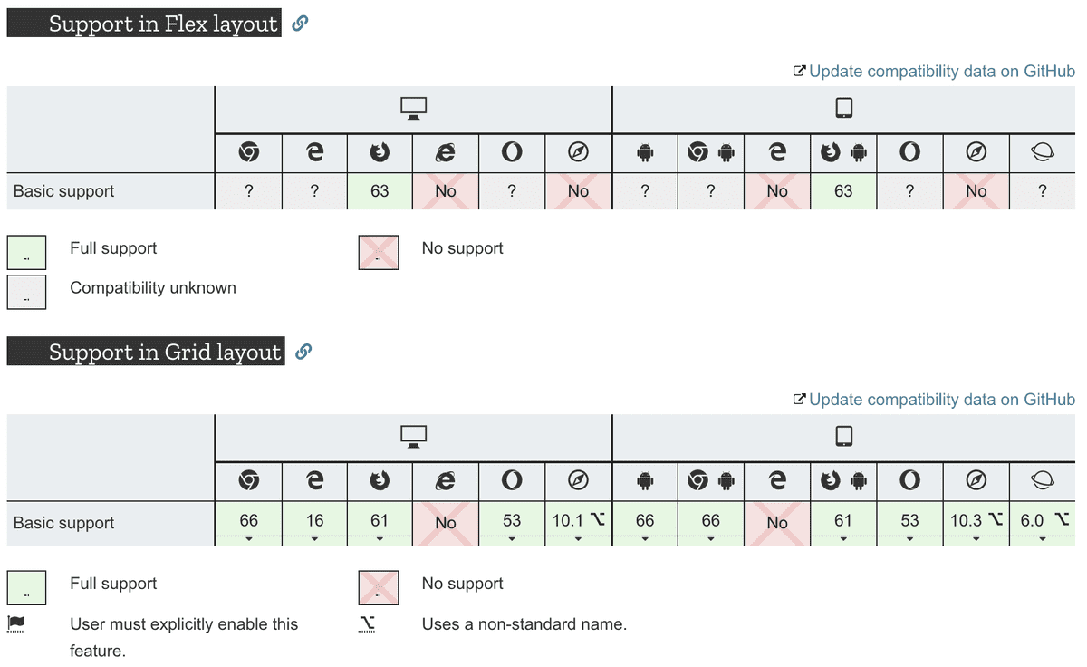Click the Chrome icon in Flex layout table

pyautogui.click(x=249, y=153)
